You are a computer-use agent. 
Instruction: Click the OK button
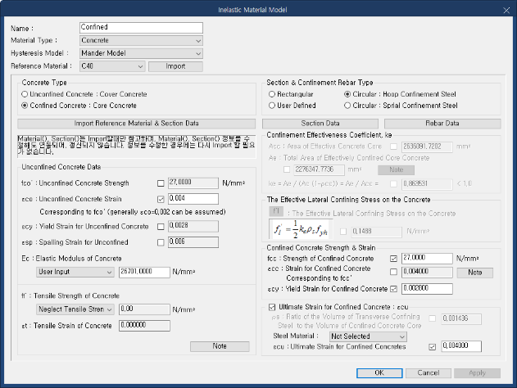point(379,373)
